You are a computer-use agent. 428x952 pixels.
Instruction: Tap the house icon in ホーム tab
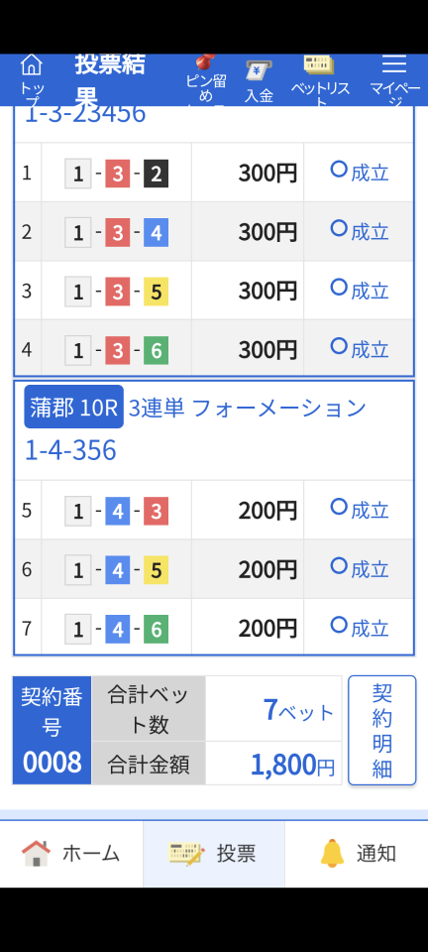(x=37, y=854)
